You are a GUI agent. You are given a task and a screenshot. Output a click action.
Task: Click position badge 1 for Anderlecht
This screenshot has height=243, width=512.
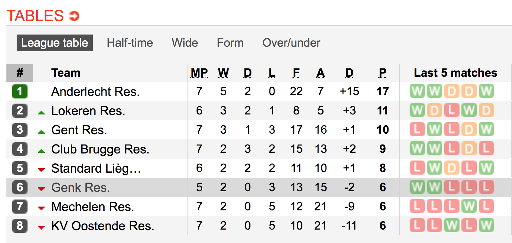pos(20,91)
